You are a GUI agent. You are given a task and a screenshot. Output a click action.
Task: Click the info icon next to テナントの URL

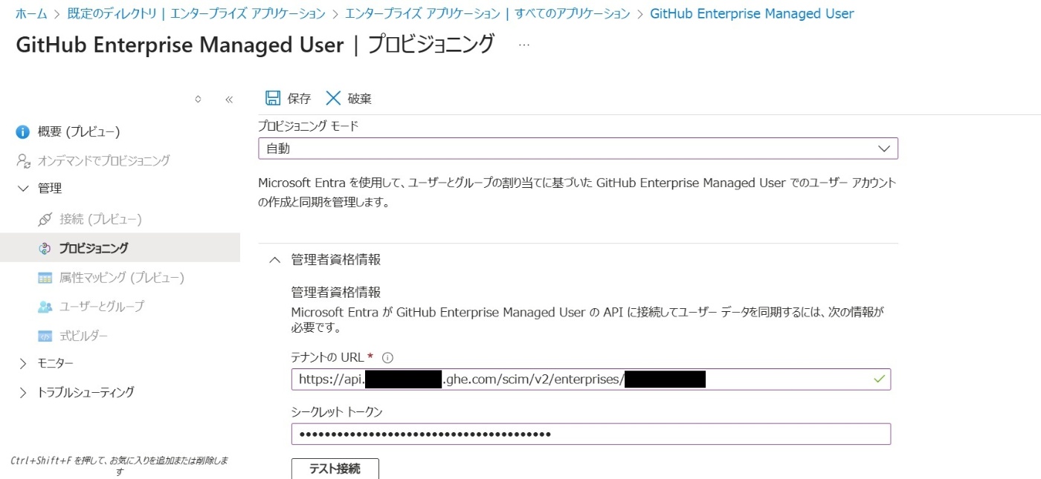click(387, 357)
